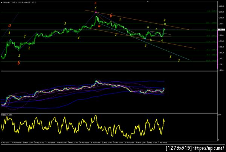
Task: Open the GOLD,H1 chart title arrow menu
Action: pyautogui.click(x=2, y=3)
